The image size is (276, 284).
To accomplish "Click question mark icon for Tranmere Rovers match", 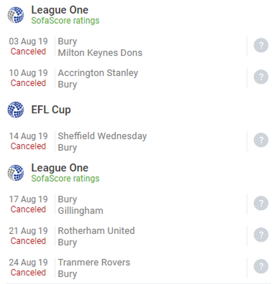I will click(x=261, y=267).
